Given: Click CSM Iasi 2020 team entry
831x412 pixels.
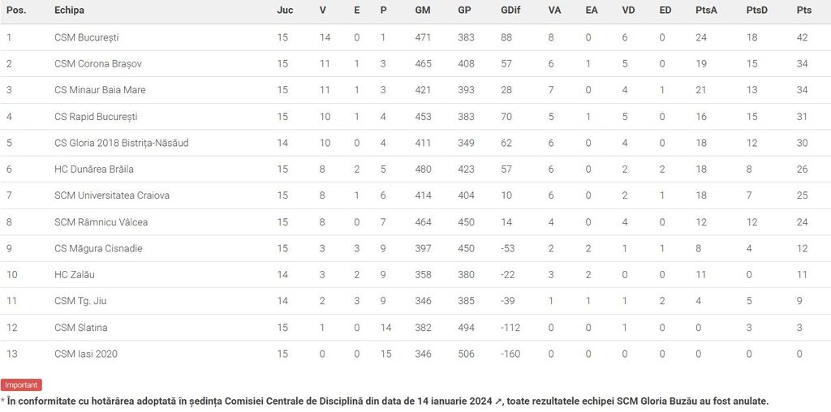Looking at the screenshot, I should pos(85,354).
